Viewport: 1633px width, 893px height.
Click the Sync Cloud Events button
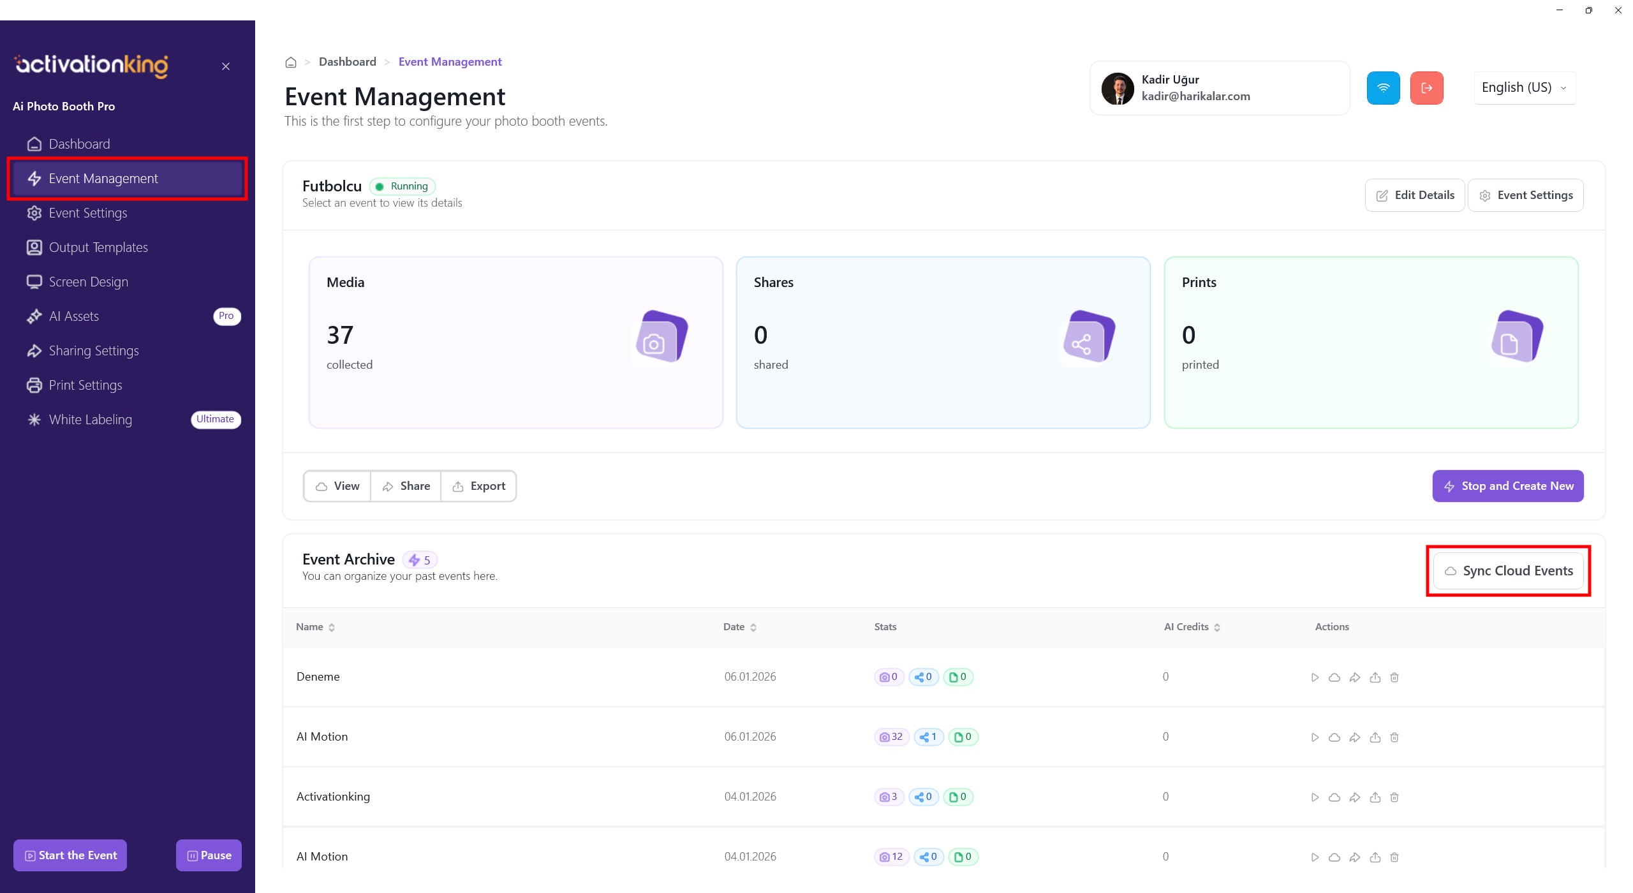pos(1509,571)
